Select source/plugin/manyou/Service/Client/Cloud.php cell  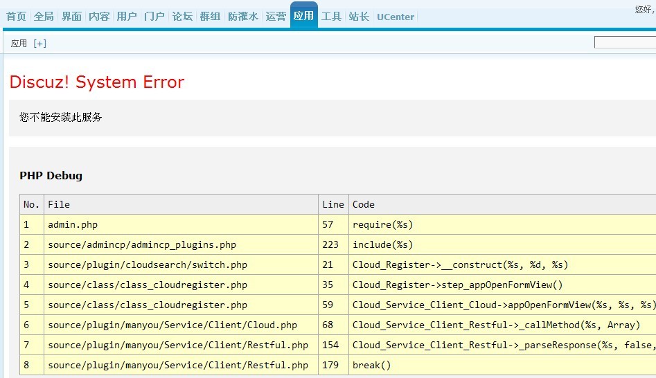click(x=181, y=325)
